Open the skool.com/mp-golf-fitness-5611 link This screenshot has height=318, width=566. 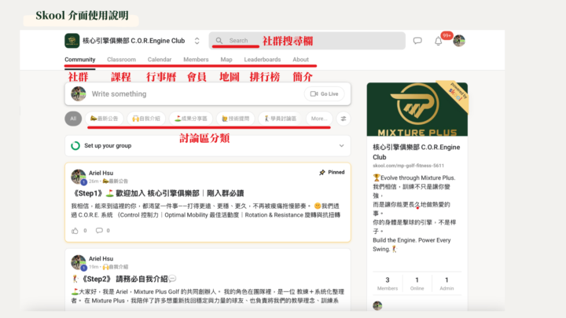pos(408,166)
